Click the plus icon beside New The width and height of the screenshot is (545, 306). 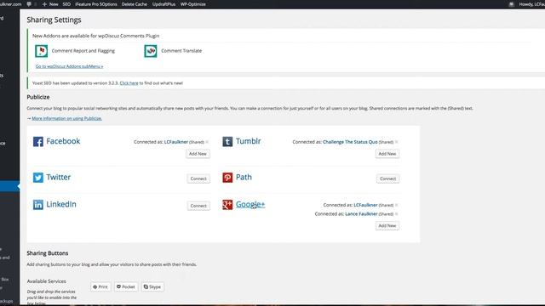[x=44, y=4]
